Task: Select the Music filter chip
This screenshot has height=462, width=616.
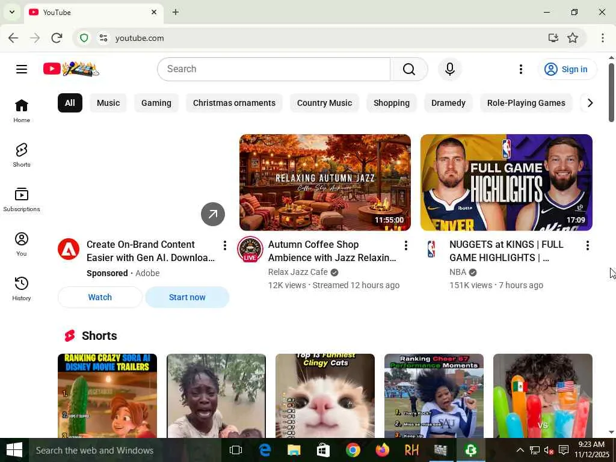Action: 108,103
